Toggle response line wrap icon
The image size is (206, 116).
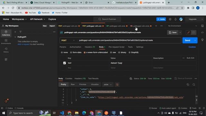click(x=117, y=84)
